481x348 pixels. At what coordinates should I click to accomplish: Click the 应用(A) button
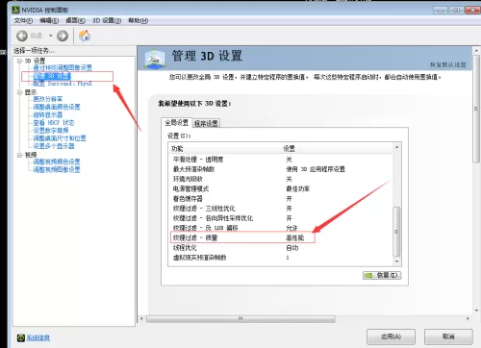click(391, 336)
